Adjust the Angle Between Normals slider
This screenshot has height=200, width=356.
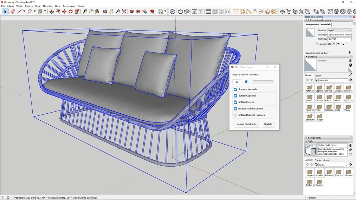(246, 82)
